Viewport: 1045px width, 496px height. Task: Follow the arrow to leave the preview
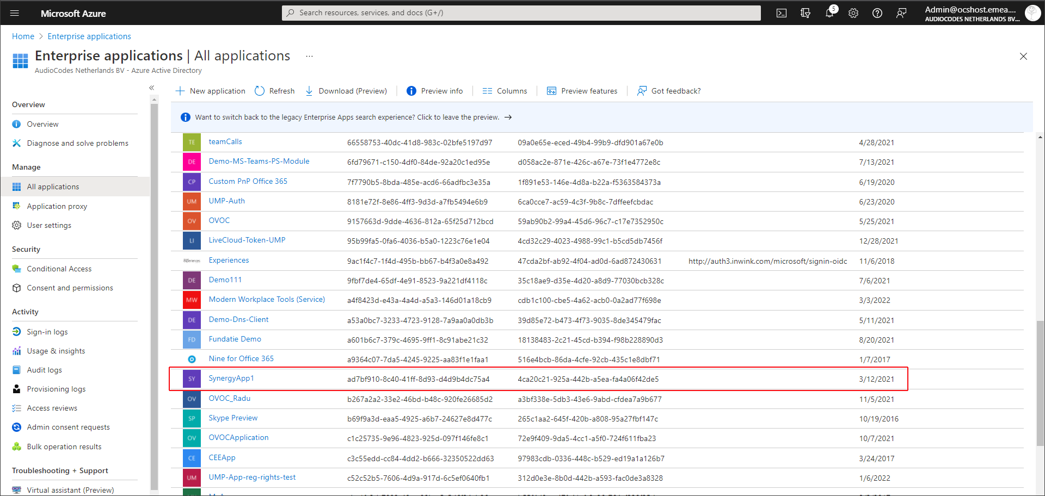[508, 117]
